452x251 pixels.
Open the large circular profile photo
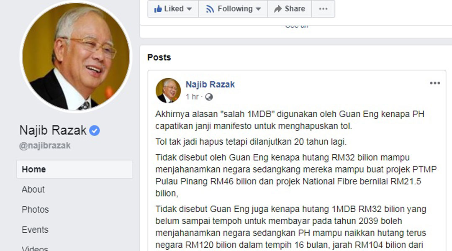(x=76, y=56)
